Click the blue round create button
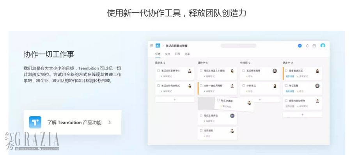351x155 pixels. (x=300, y=46)
